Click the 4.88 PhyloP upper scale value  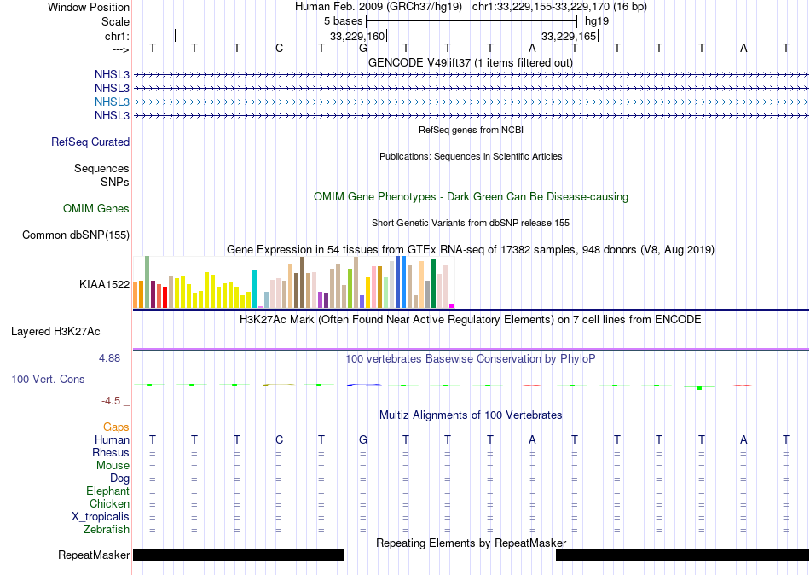[109, 357]
